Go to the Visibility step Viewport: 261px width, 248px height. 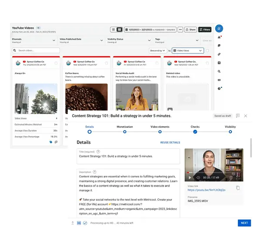coord(230,129)
